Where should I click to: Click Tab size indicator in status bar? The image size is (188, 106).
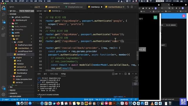(x=100, y=100)
